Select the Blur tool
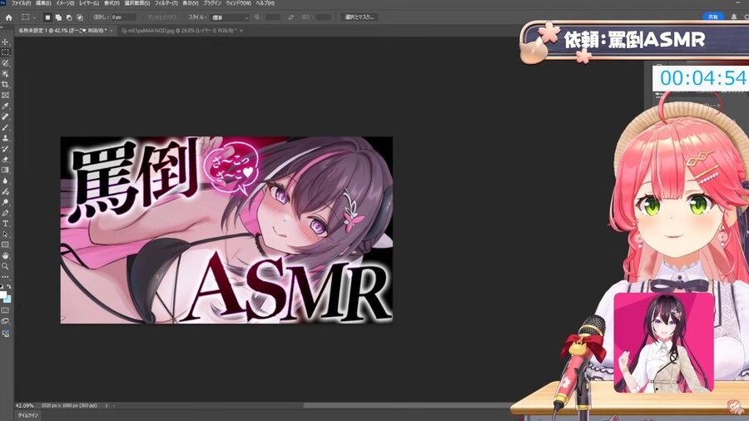Image resolution: width=749 pixels, height=421 pixels. click(x=5, y=181)
